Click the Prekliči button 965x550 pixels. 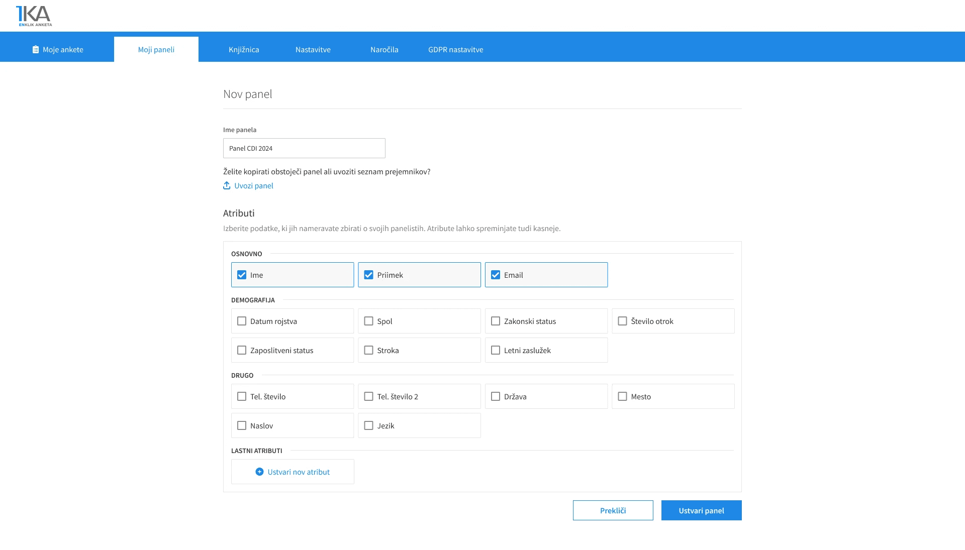[613, 510]
